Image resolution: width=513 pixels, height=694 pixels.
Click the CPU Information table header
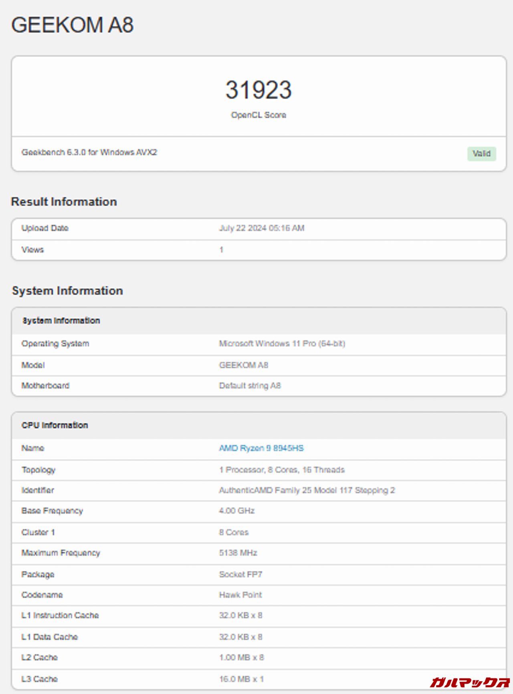click(x=55, y=425)
